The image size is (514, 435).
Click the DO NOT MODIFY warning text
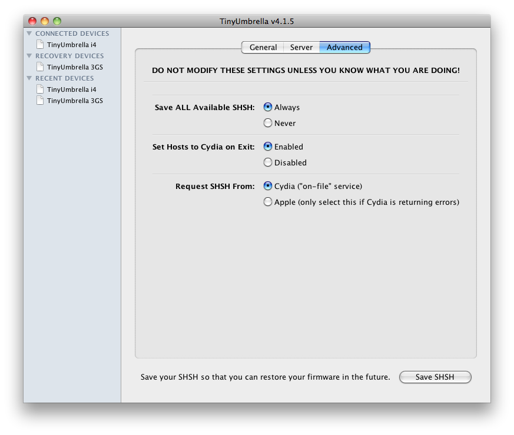(x=306, y=70)
